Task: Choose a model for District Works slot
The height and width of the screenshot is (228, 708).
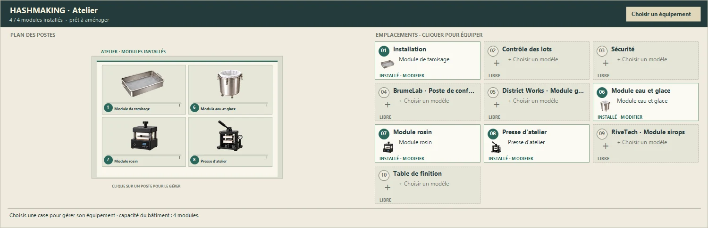Action: (533, 101)
